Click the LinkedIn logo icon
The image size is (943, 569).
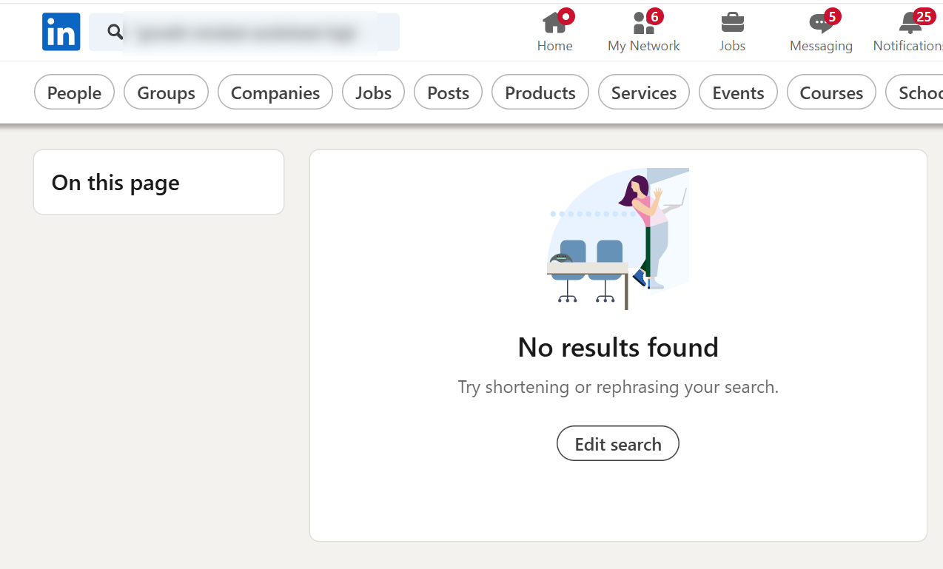coord(61,32)
